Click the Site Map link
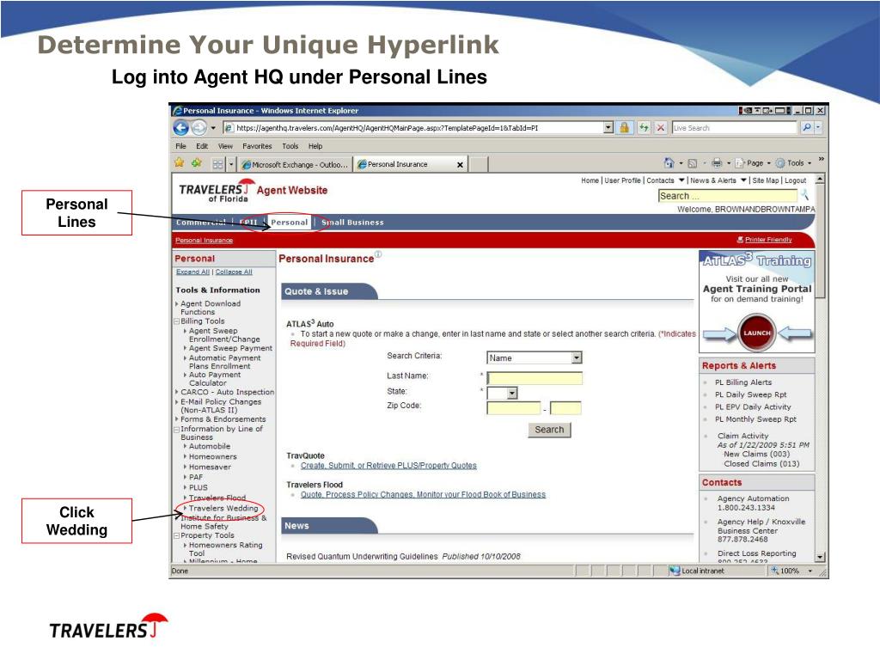Image resolution: width=880 pixels, height=660 pixels. tap(766, 180)
